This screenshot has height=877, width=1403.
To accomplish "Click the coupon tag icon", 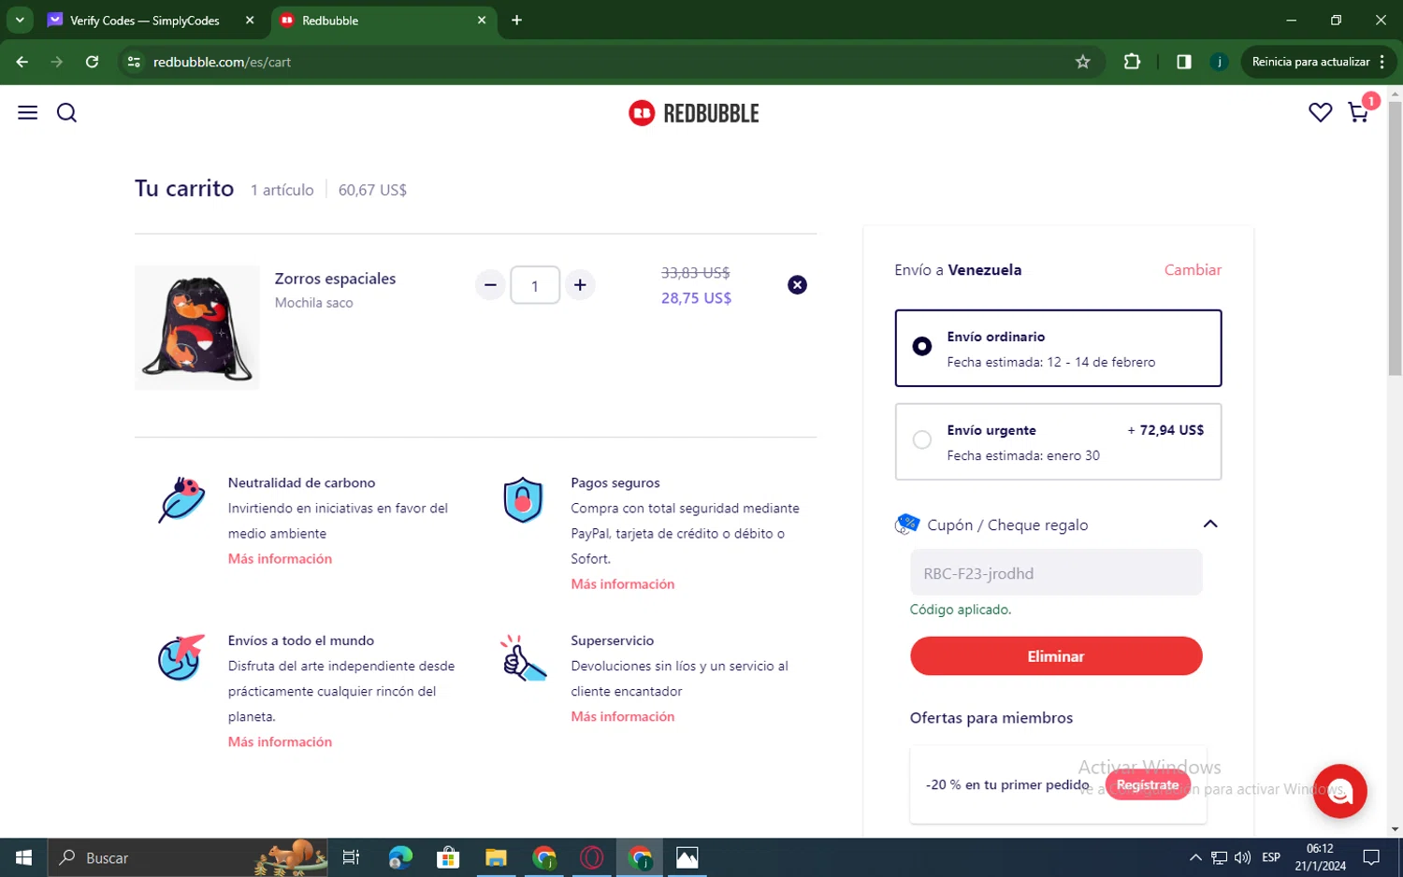I will tap(906, 525).
